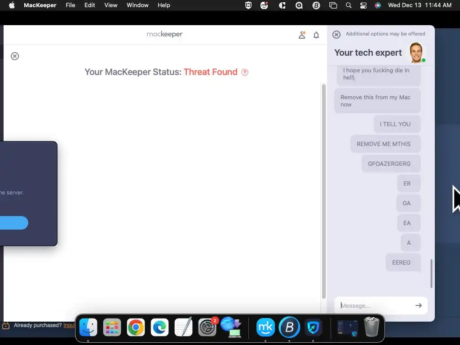Click the mackeeper logo in header
Viewport: 460px width, 345px height.
coord(164,34)
